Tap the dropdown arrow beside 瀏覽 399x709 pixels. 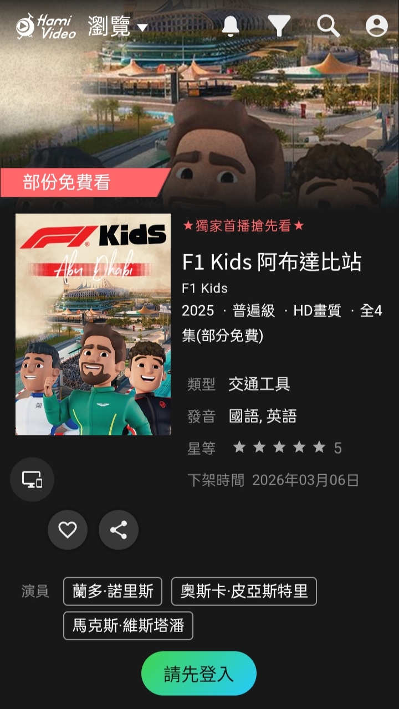click(142, 28)
